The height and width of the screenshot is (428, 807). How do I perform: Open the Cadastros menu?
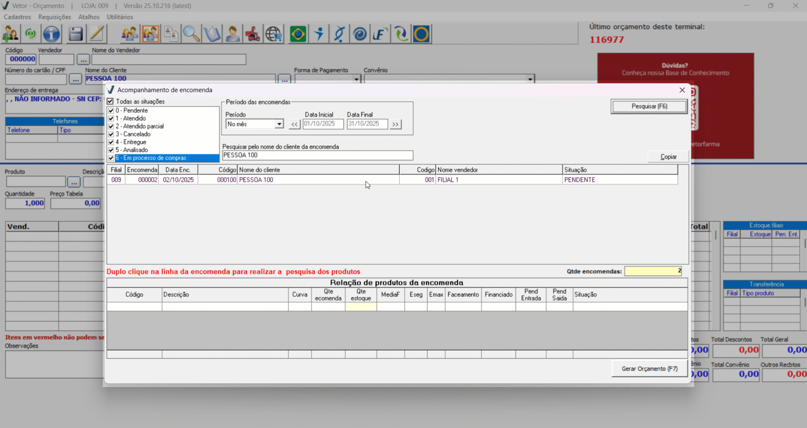17,17
